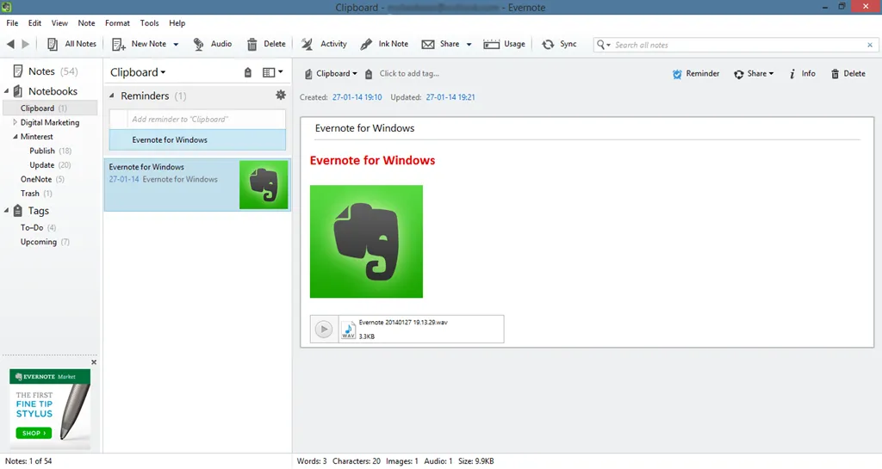This screenshot has height=469, width=882.
Task: Go back with the left arrow
Action: pyautogui.click(x=10, y=44)
